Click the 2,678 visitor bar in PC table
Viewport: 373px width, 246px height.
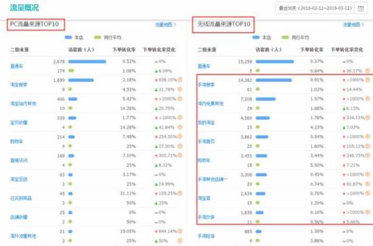87,62
